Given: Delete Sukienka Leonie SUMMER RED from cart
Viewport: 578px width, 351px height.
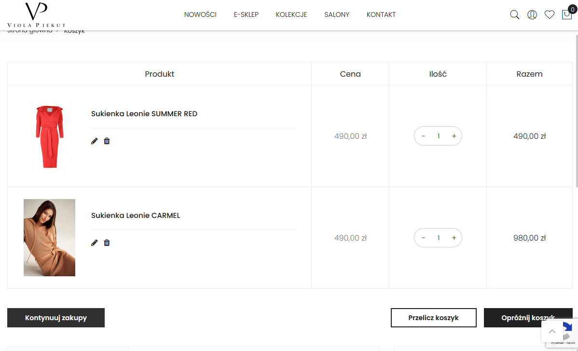Looking at the screenshot, I should pos(107,141).
